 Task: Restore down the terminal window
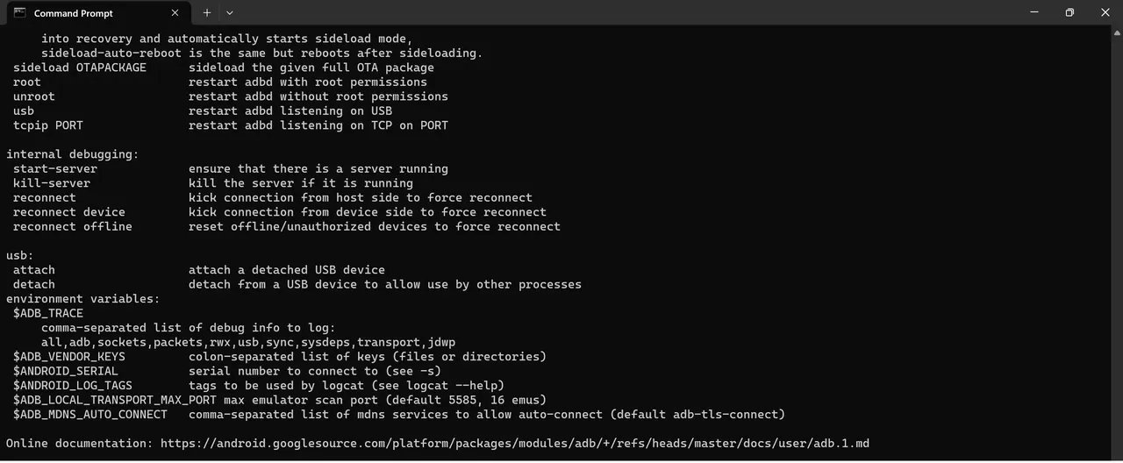tap(1069, 12)
